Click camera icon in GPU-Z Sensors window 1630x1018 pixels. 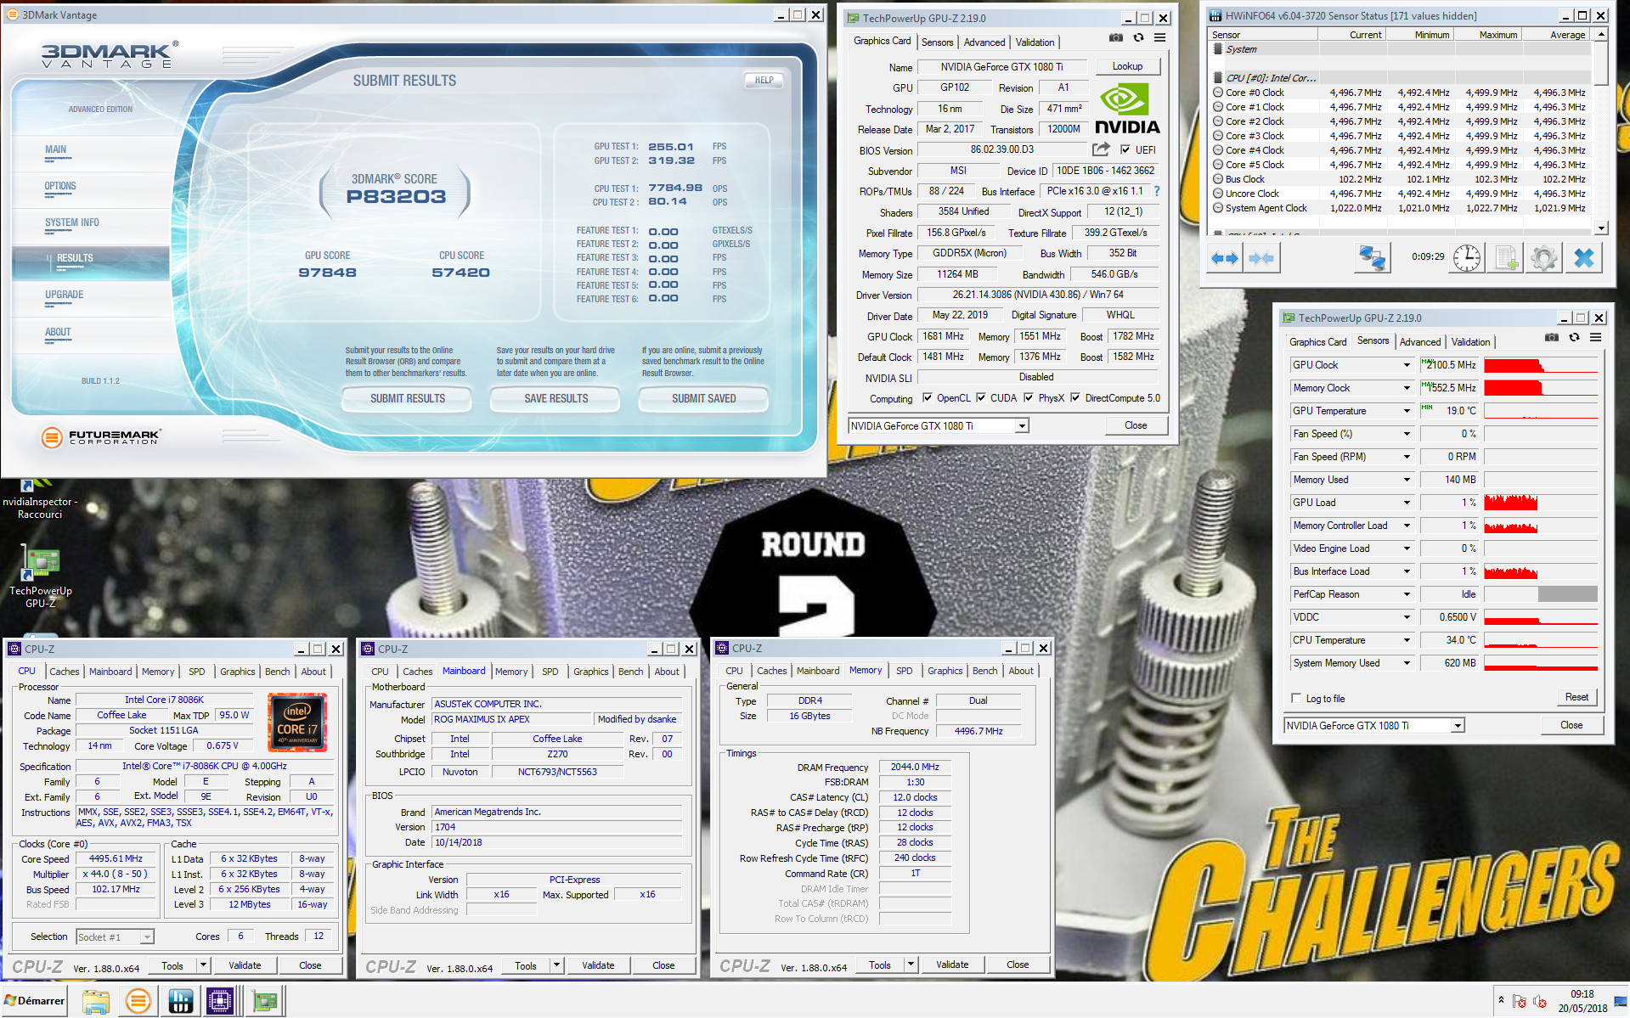click(1552, 337)
